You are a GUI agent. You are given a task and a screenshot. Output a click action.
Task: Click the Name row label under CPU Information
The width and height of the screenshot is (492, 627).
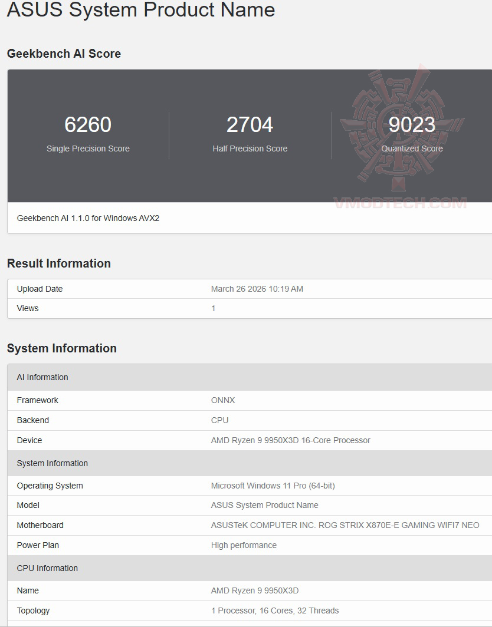tap(28, 590)
